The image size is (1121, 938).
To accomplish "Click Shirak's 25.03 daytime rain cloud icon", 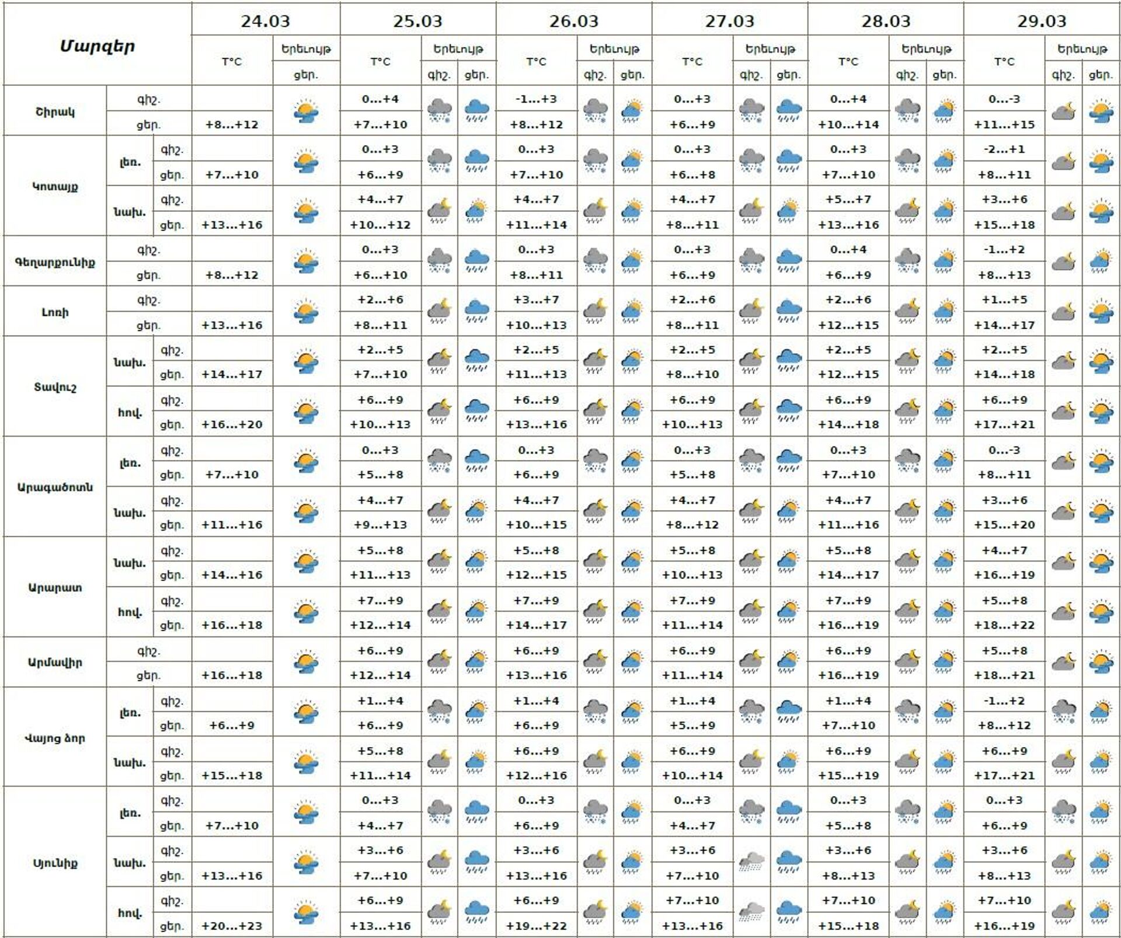I will pos(476,111).
